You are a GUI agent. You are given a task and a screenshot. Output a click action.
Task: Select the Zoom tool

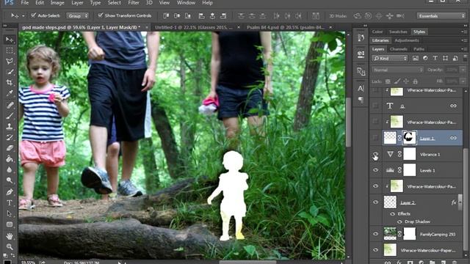(10, 246)
